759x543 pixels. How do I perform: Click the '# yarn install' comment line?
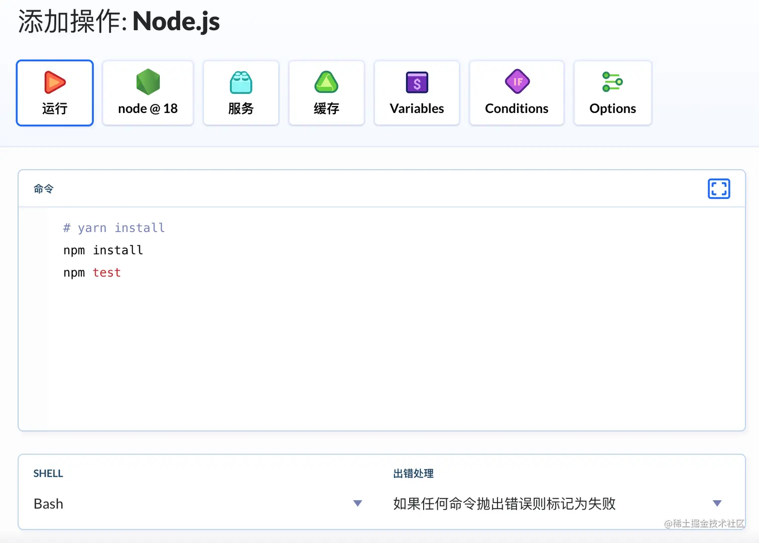114,228
